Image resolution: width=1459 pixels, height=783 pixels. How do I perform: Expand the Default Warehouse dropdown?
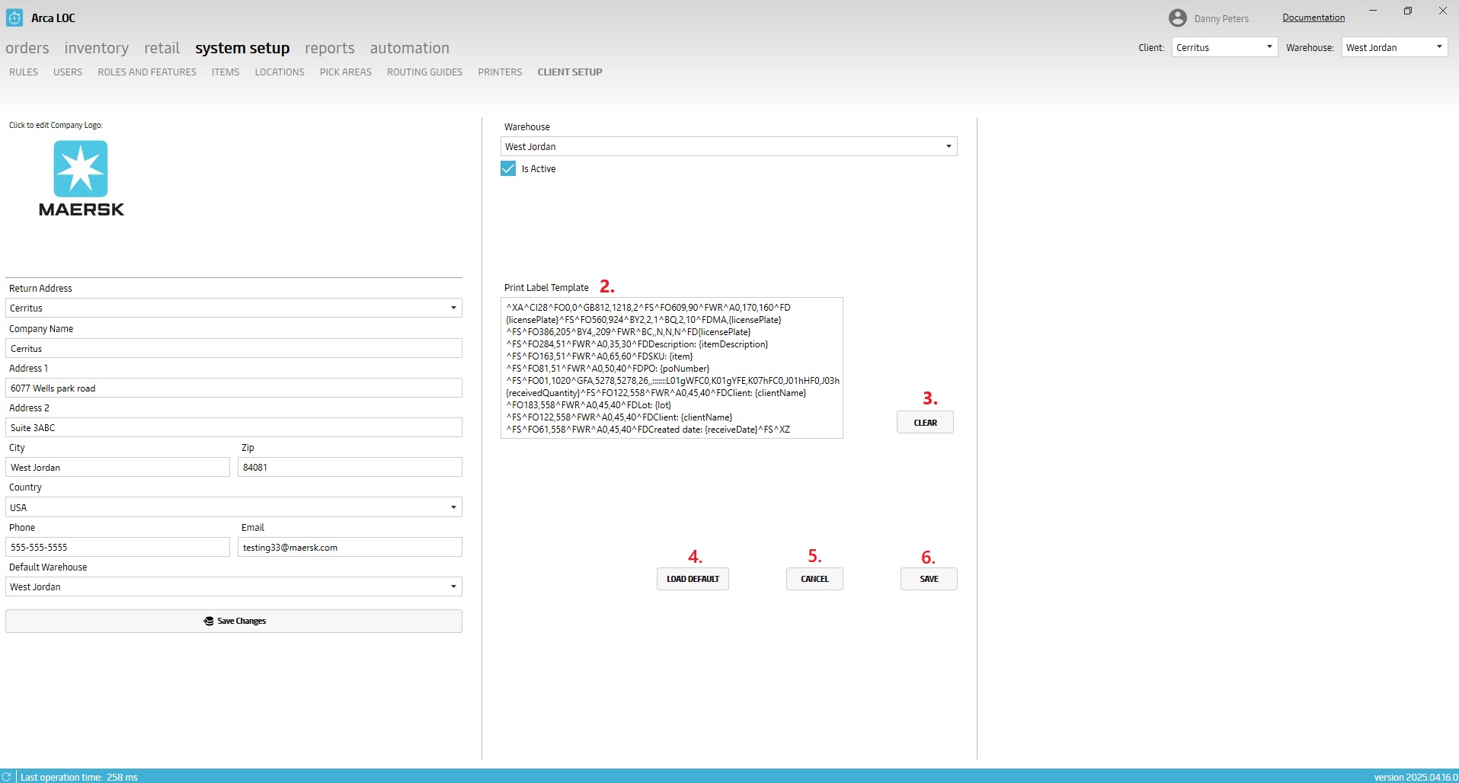[234, 586]
